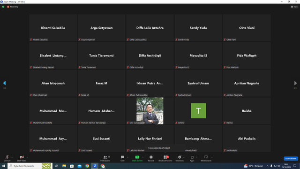Start video with camera icon
The width and height of the screenshot is (300, 169).
coord(22,158)
